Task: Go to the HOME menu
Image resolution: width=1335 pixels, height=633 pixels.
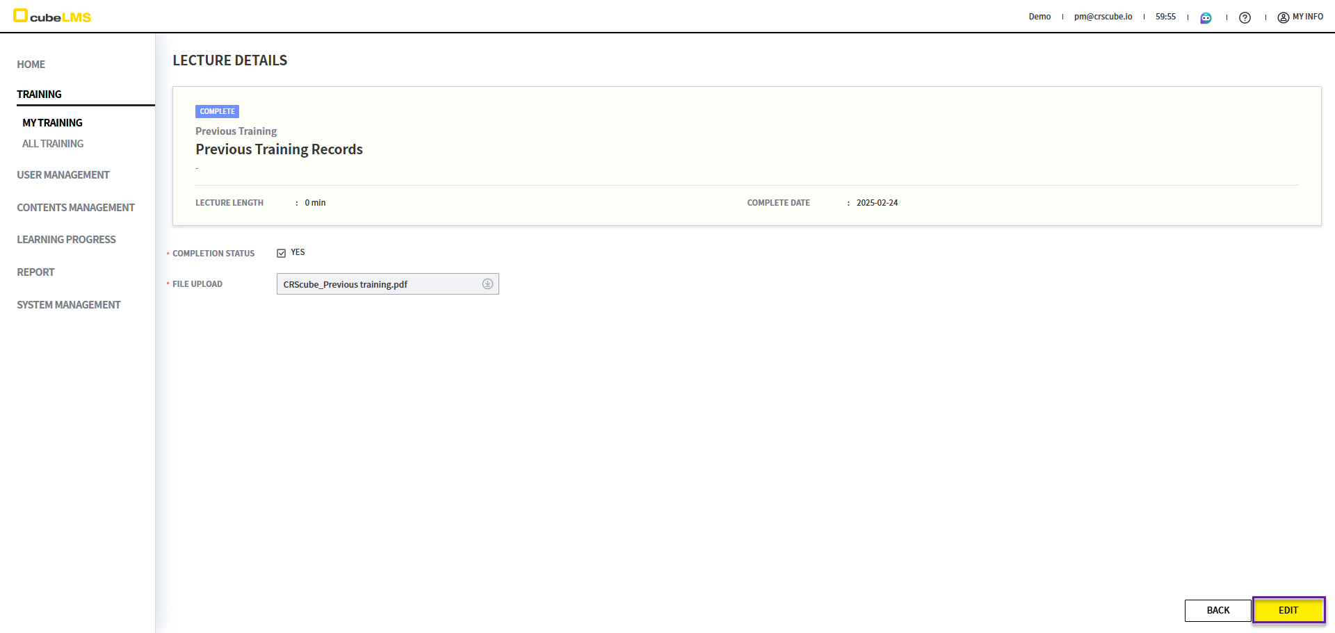Action: (31, 65)
